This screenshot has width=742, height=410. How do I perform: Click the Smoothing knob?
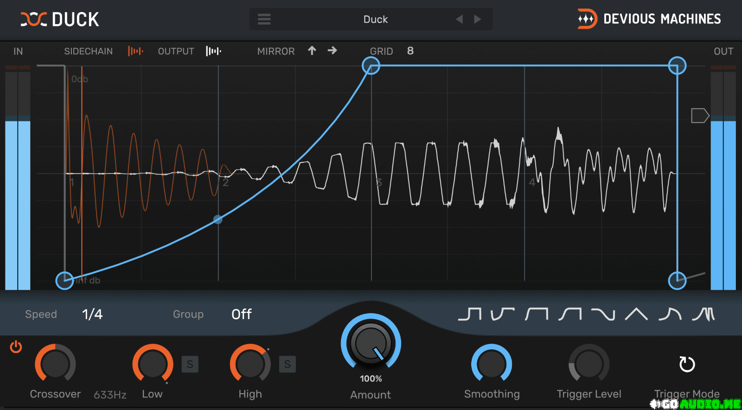click(x=492, y=364)
